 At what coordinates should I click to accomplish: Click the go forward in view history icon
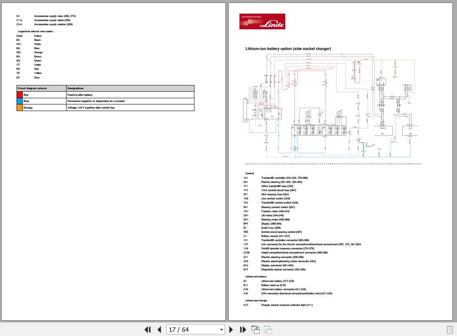pyautogui.click(x=268, y=329)
